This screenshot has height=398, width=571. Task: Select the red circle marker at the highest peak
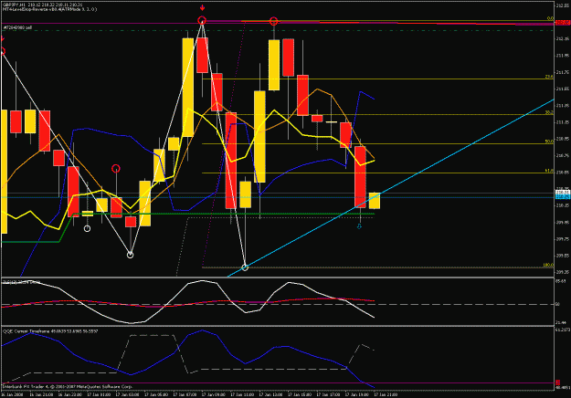tap(202, 20)
